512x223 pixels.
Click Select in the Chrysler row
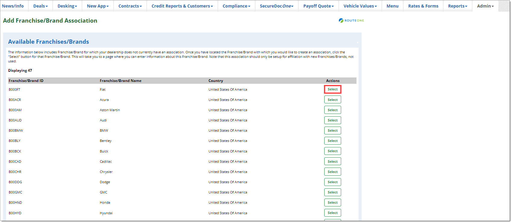point(332,172)
